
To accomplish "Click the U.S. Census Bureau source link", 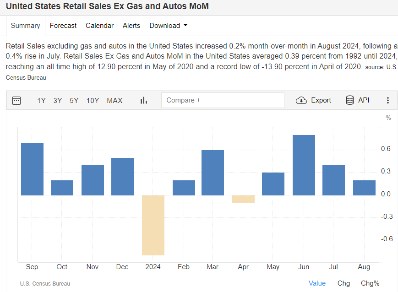I will click(45, 283).
